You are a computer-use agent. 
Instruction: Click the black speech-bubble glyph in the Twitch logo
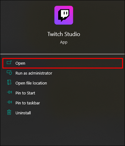click(x=64, y=15)
